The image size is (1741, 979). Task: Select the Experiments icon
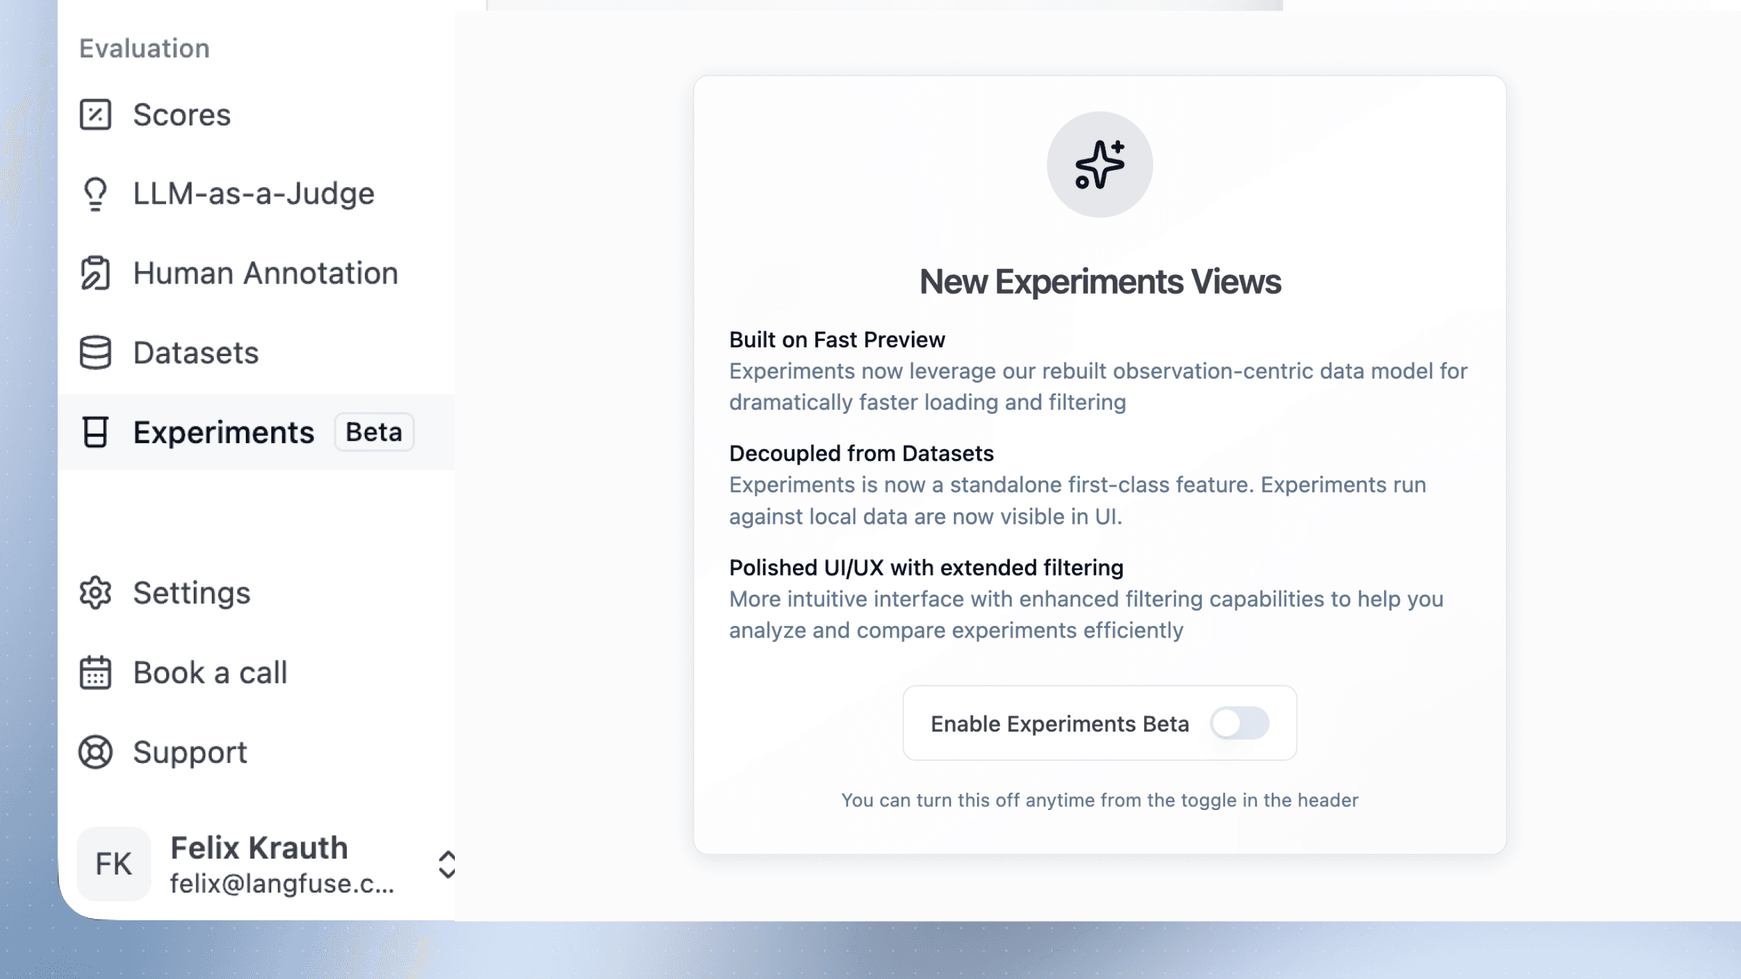[95, 432]
